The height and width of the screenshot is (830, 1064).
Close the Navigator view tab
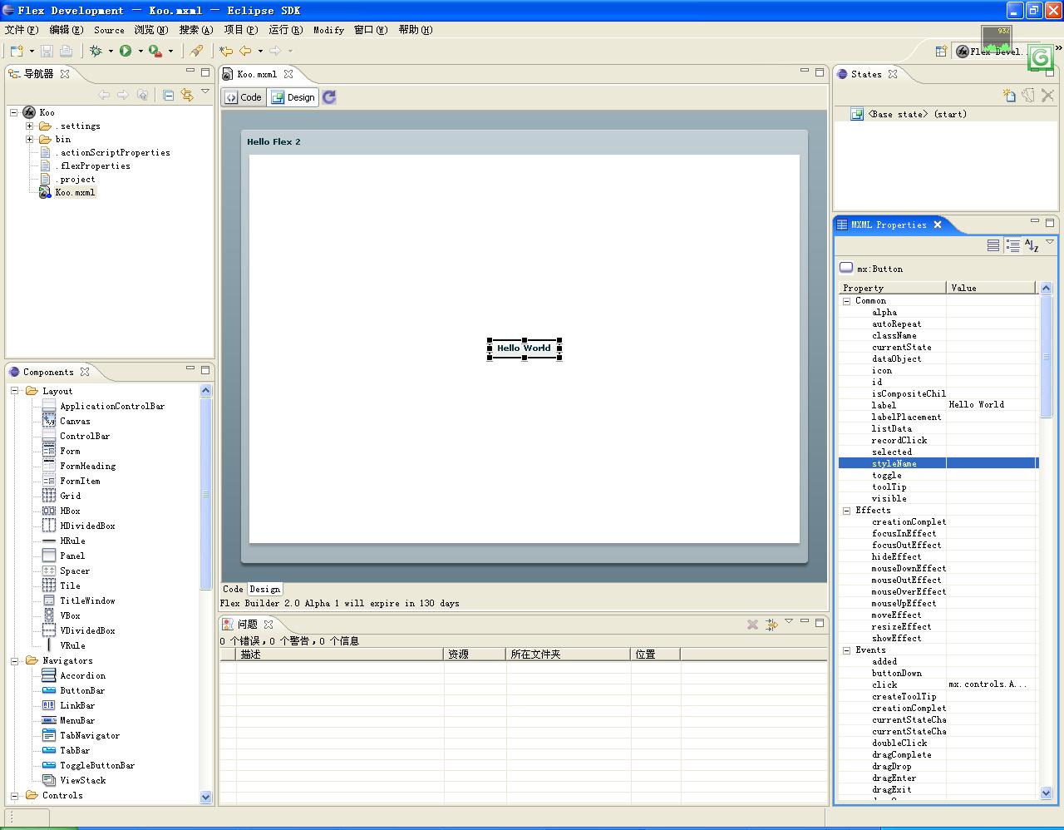tap(65, 73)
